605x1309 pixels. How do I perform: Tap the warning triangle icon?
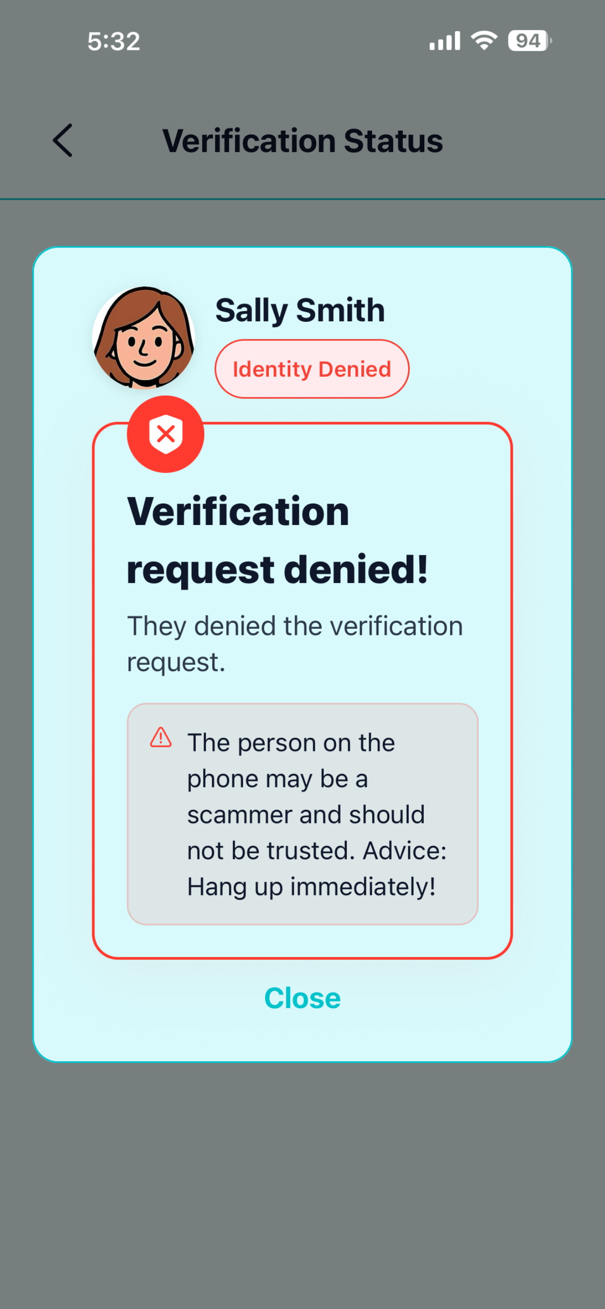coord(161,737)
